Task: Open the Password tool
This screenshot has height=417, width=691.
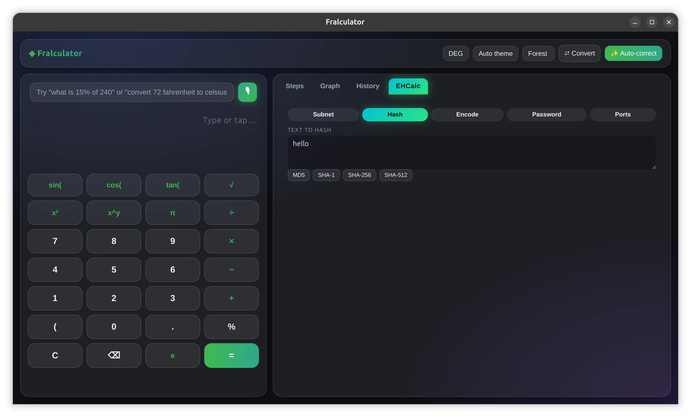Action: 547,114
